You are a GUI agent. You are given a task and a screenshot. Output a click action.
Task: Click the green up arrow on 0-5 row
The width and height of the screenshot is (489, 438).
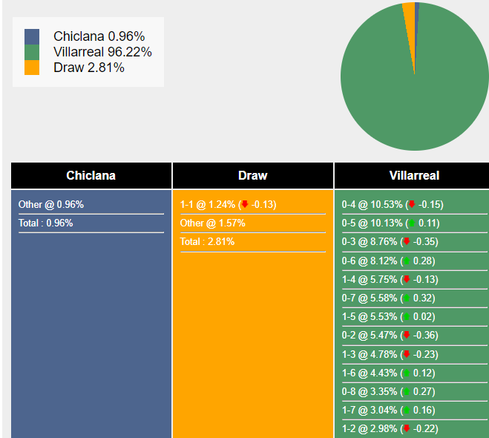pos(411,223)
